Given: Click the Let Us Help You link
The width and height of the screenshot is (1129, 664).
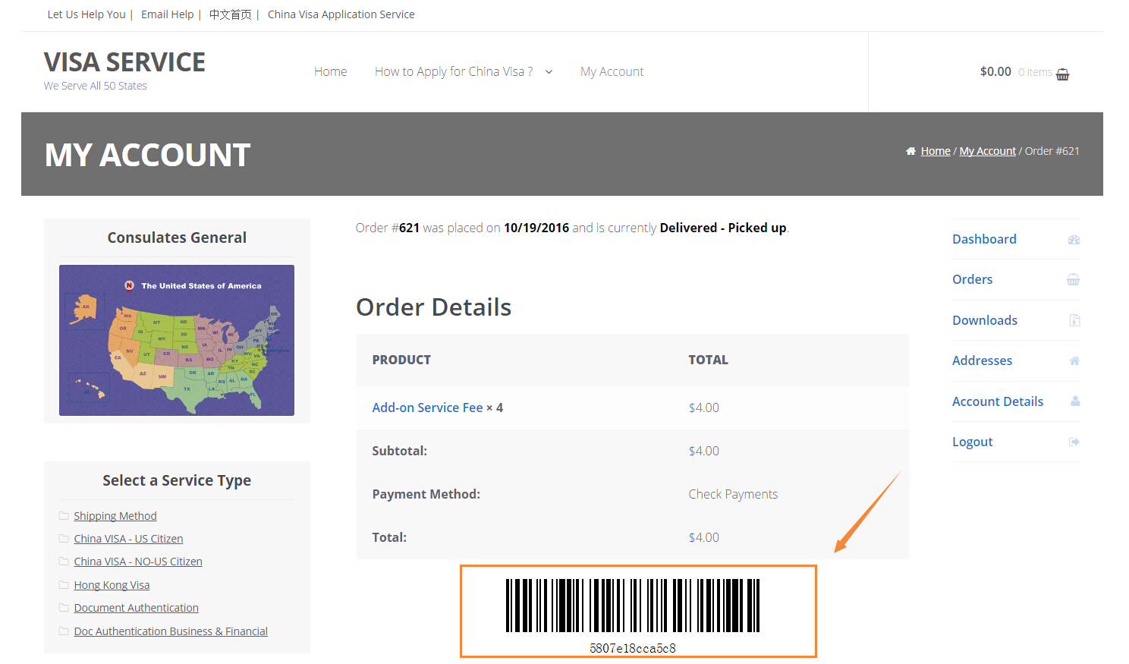Looking at the screenshot, I should click(86, 14).
